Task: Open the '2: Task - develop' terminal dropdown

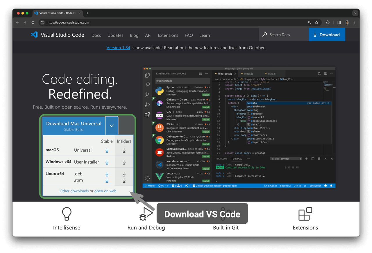Action: pos(286,159)
